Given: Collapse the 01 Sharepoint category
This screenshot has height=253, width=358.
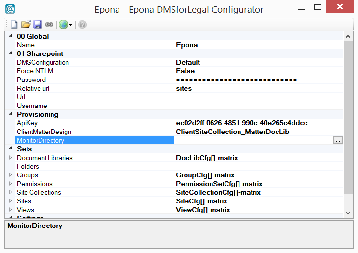Looking at the screenshot, I should click(x=10, y=53).
